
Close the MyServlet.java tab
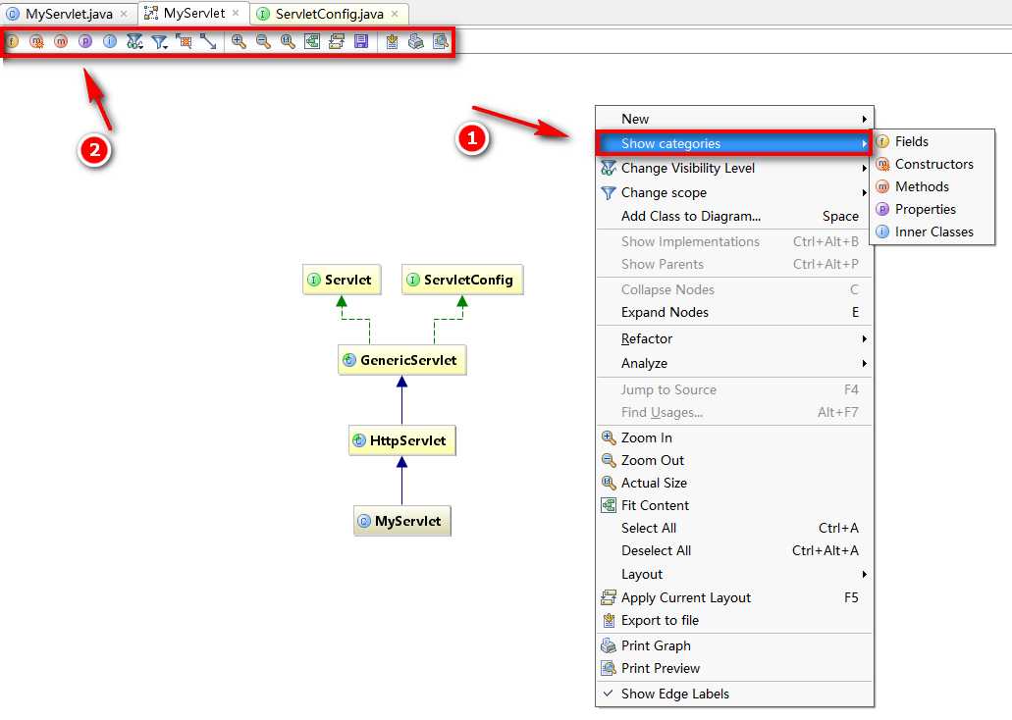point(124,14)
